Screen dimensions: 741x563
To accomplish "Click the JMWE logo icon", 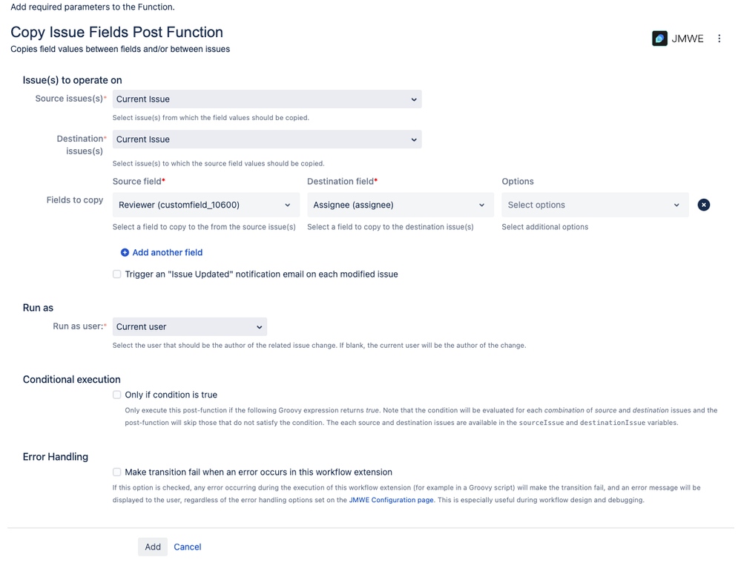I will [659, 39].
